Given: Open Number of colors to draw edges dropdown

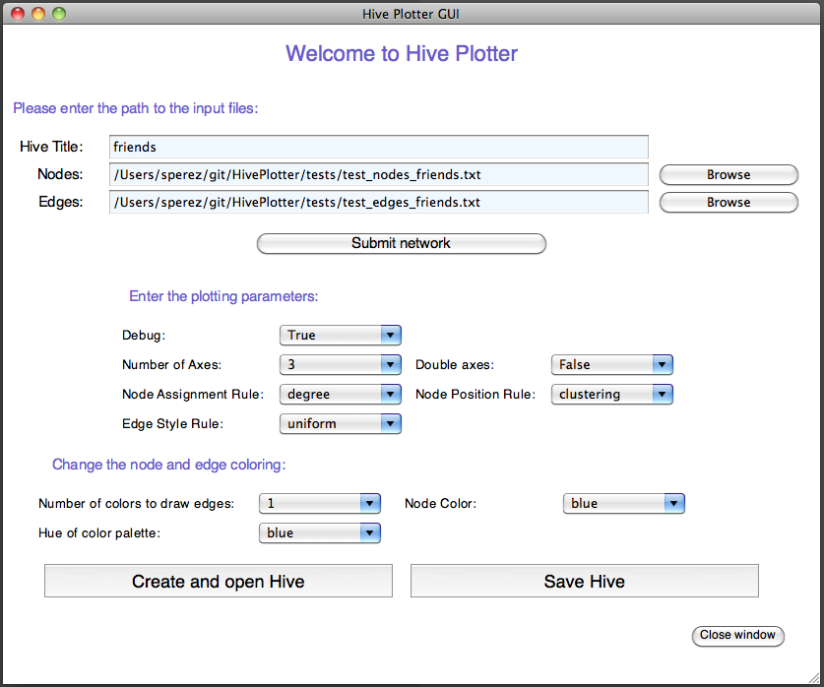Looking at the screenshot, I should click(320, 503).
